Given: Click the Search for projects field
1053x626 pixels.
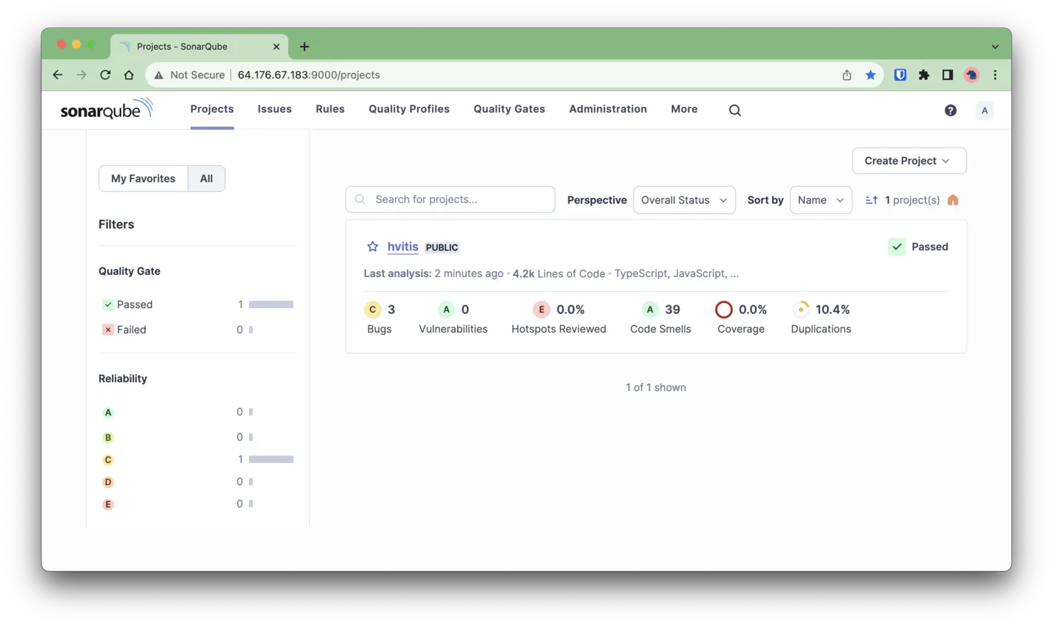Looking at the screenshot, I should (x=451, y=199).
